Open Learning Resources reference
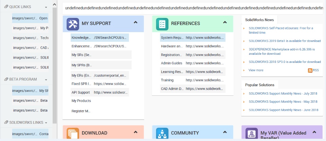 pyautogui.click(x=193, y=72)
